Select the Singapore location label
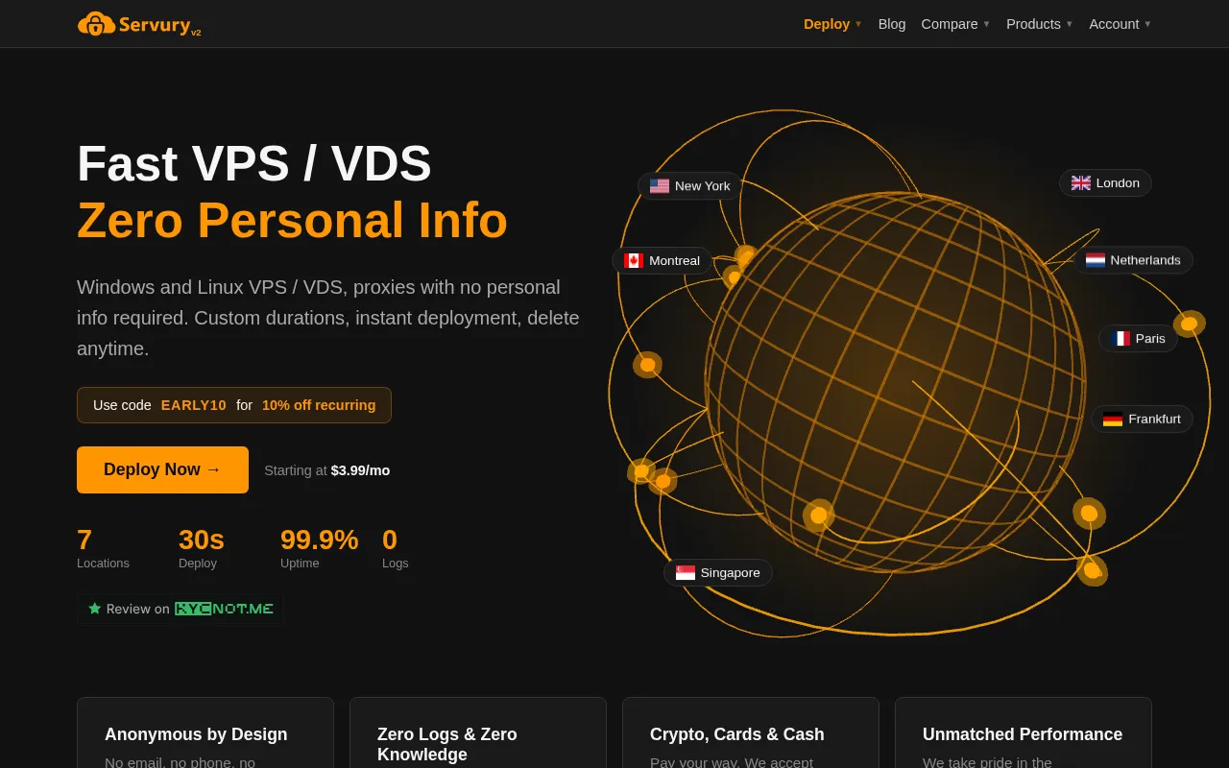Screen dimensions: 1229x768 pos(718,573)
